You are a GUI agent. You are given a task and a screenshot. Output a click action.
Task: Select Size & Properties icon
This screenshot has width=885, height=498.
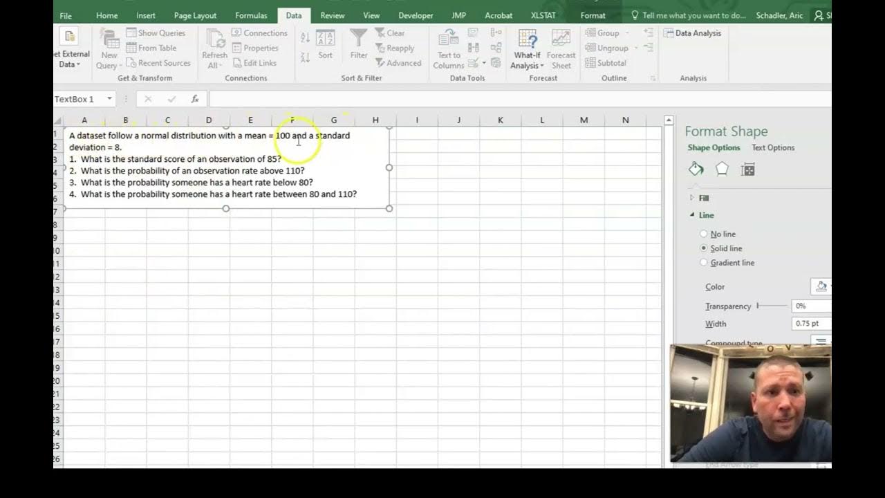tap(747, 169)
